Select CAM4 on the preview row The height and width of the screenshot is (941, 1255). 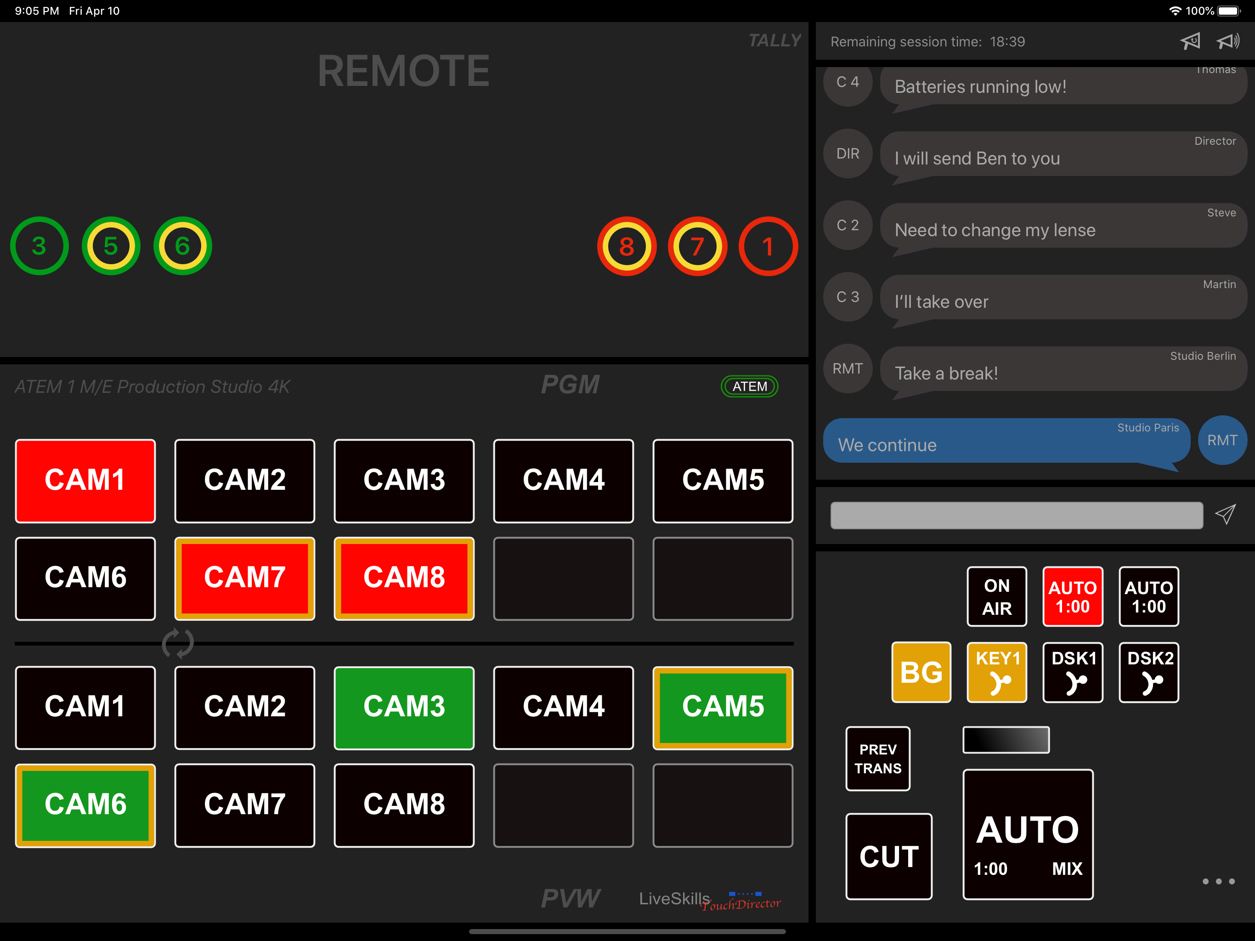tap(563, 707)
